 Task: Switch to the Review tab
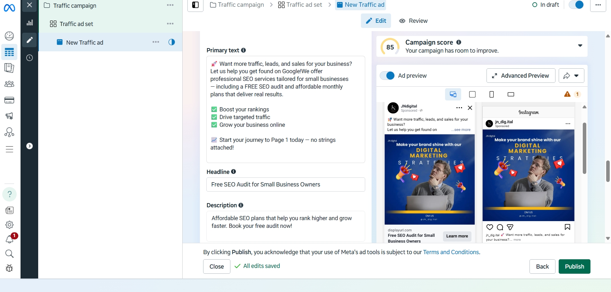tap(414, 21)
